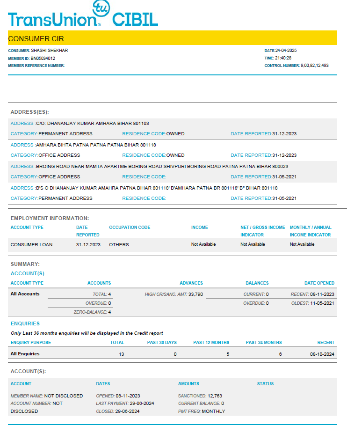
Task: Click the DATES column header in accounts
Action: click(x=103, y=384)
